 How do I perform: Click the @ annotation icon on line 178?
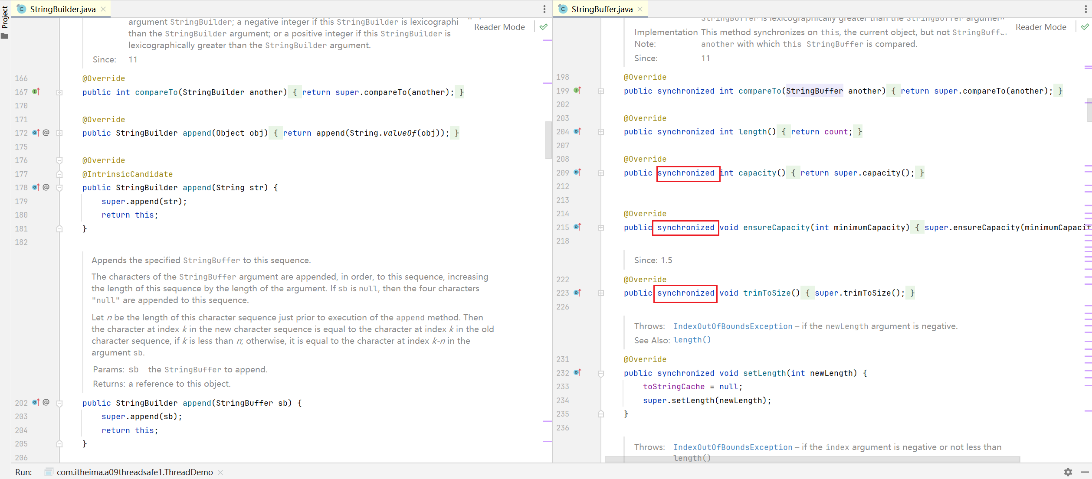46,187
